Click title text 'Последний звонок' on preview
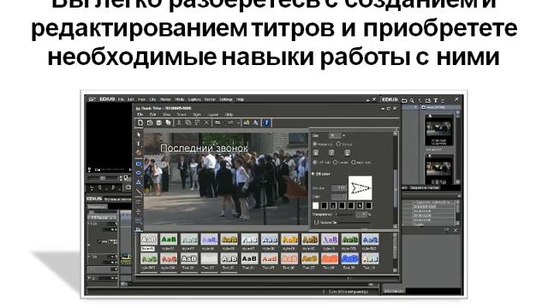The width and height of the screenshot is (548, 308). tap(204, 148)
